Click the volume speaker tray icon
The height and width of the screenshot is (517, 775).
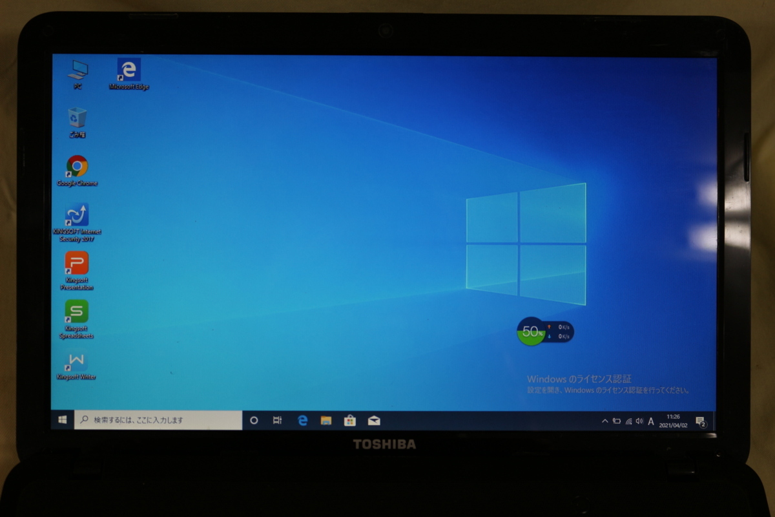tap(639, 421)
